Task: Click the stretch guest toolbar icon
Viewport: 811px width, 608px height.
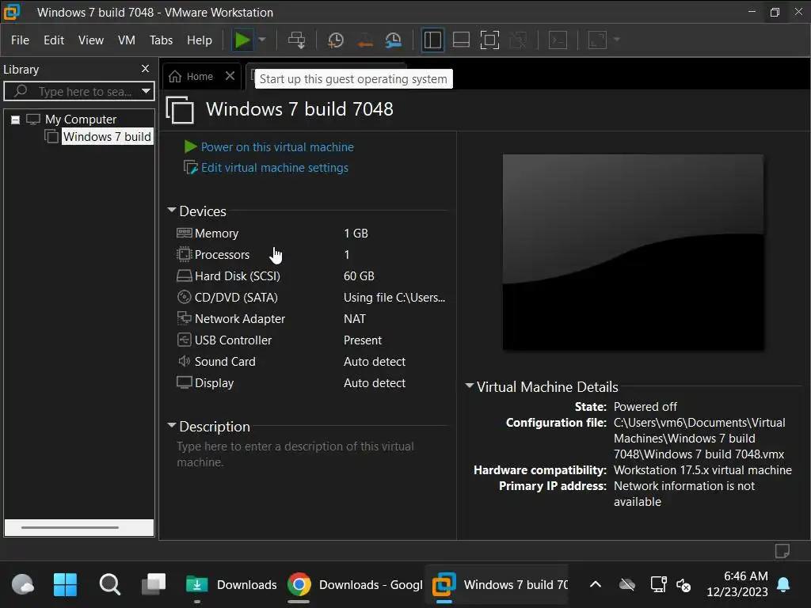Action: (x=597, y=40)
